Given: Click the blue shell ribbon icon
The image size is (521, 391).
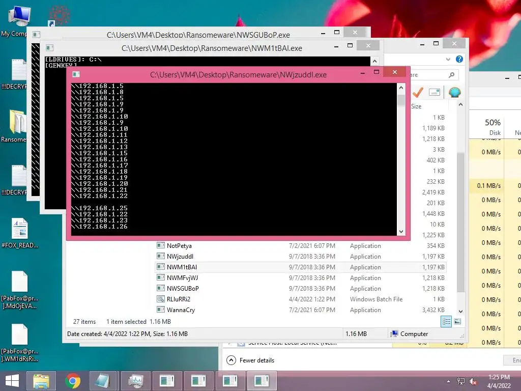Looking at the screenshot, I should click(x=454, y=92).
